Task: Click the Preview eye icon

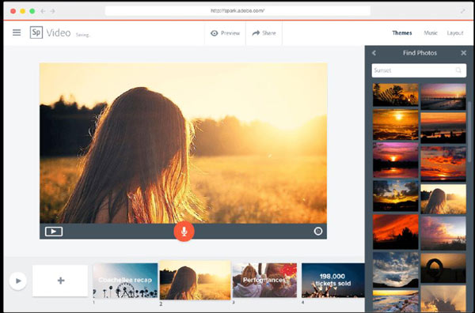Action: (215, 33)
